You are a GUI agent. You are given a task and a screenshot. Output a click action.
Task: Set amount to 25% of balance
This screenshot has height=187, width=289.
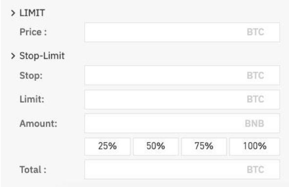pos(107,147)
